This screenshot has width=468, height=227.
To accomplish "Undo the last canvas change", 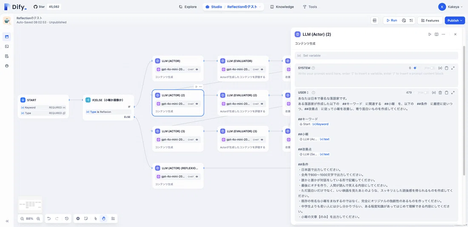I will (49, 219).
